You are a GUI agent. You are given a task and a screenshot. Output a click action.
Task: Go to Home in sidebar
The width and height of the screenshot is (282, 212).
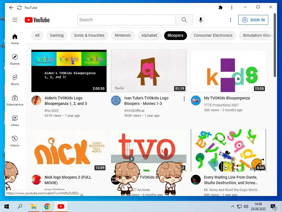click(15, 39)
